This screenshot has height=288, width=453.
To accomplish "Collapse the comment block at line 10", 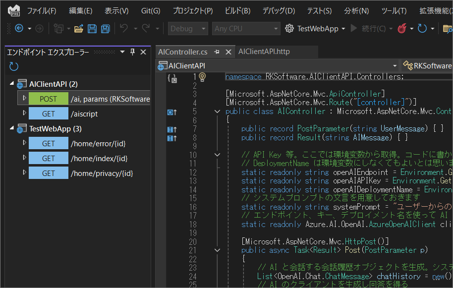I will click(x=217, y=155).
